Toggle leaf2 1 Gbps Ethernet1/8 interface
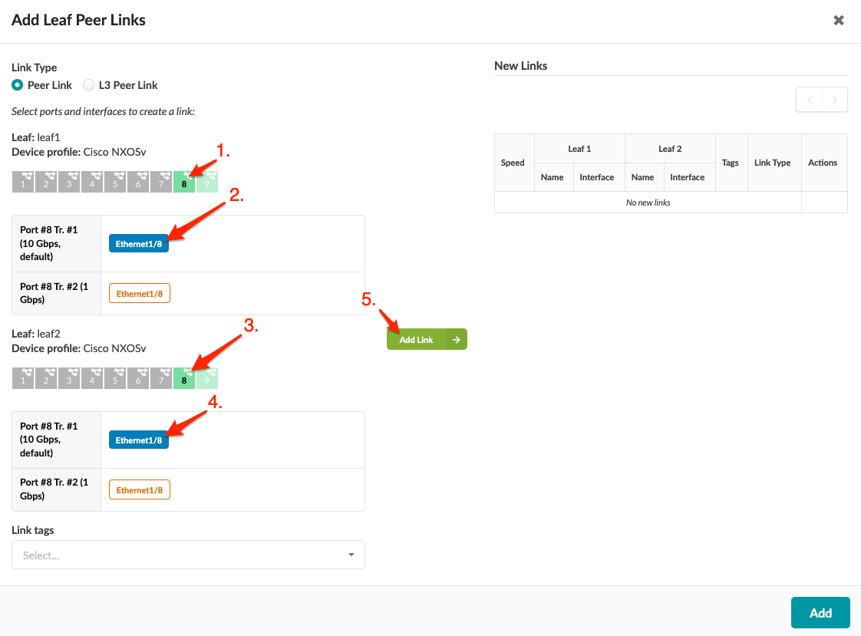The width and height of the screenshot is (861, 636). coord(140,490)
